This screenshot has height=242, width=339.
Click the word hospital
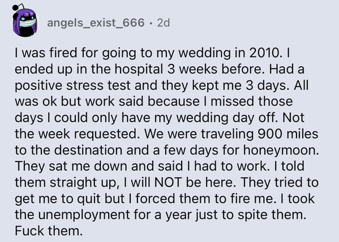pyautogui.click(x=139, y=70)
